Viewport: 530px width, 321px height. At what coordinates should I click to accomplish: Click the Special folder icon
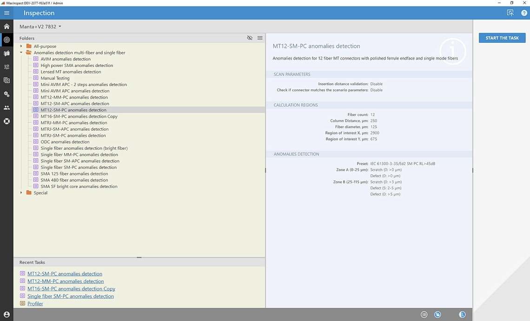[29, 193]
